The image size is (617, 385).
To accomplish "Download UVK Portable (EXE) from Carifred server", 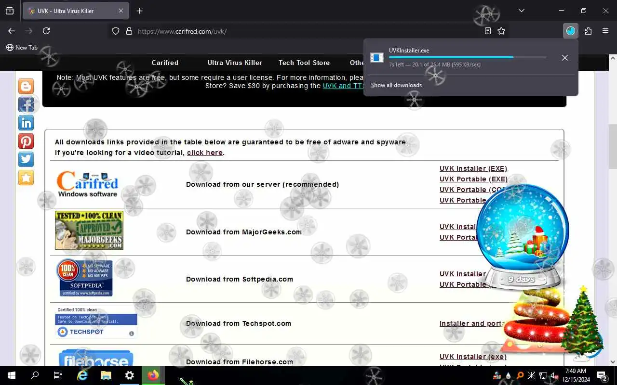I will tap(473, 179).
